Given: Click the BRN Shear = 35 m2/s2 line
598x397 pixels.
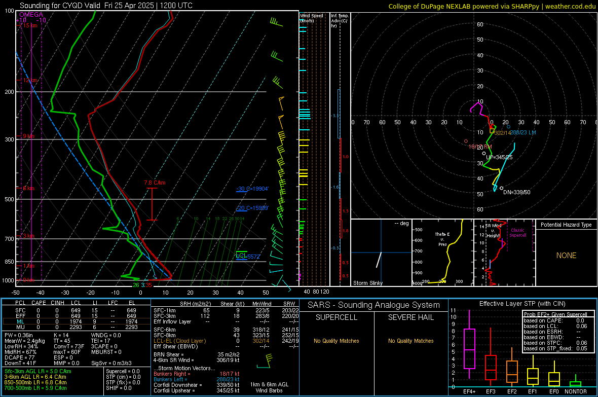Looking at the screenshot, I should [197, 354].
